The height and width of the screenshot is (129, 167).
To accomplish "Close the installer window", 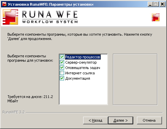I will click(162, 4).
